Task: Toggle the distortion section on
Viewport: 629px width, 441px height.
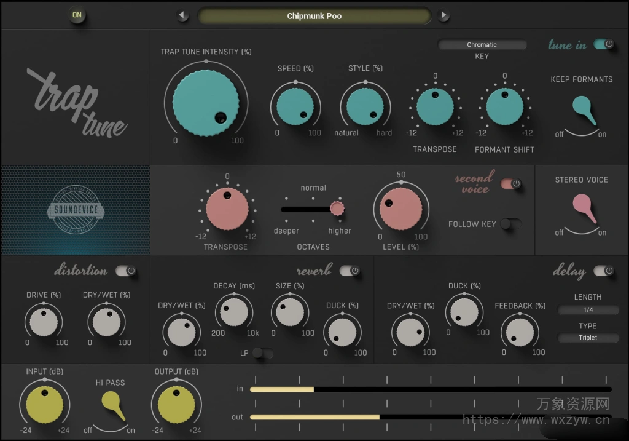Action: 126,269
